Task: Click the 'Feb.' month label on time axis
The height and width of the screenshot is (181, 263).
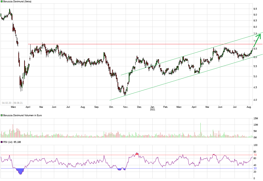Action: tap(166, 107)
